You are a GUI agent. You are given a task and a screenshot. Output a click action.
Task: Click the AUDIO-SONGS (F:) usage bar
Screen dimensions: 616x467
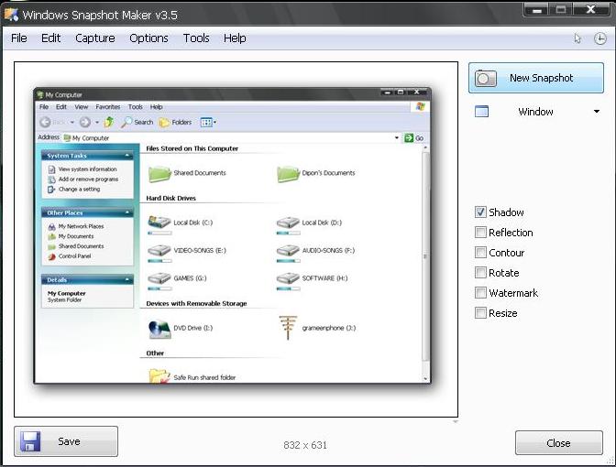tap(289, 261)
